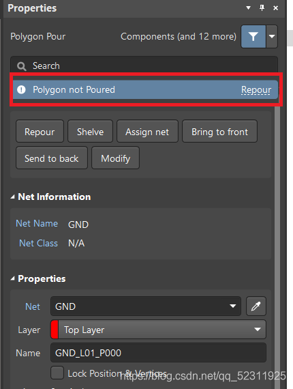The image size is (293, 389).
Task: Close the Properties panel
Action: coord(275,8)
